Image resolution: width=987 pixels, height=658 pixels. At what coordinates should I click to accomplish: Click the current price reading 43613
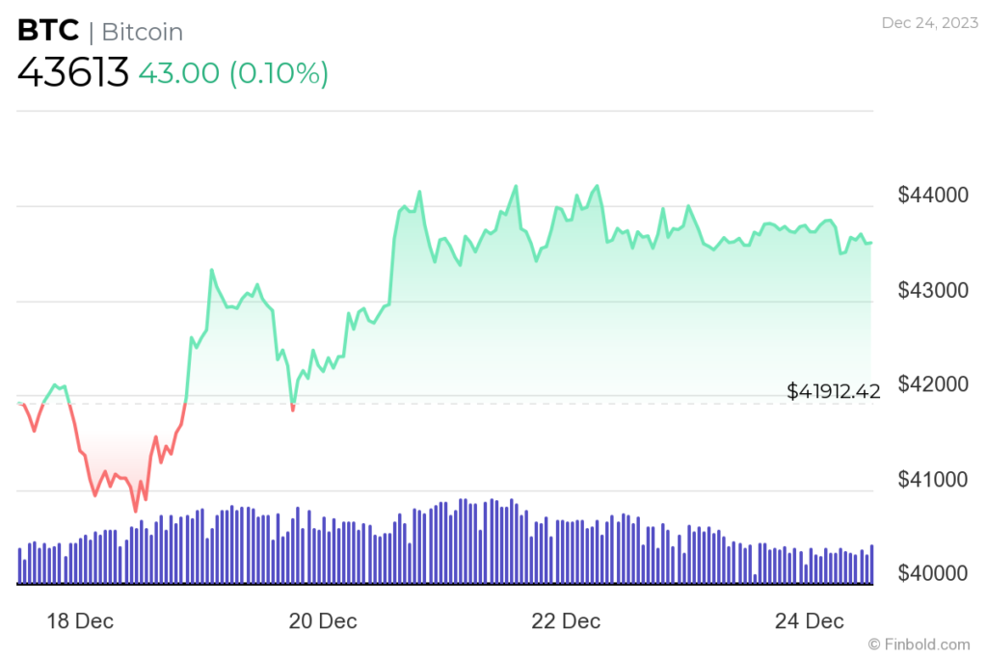pos(72,71)
